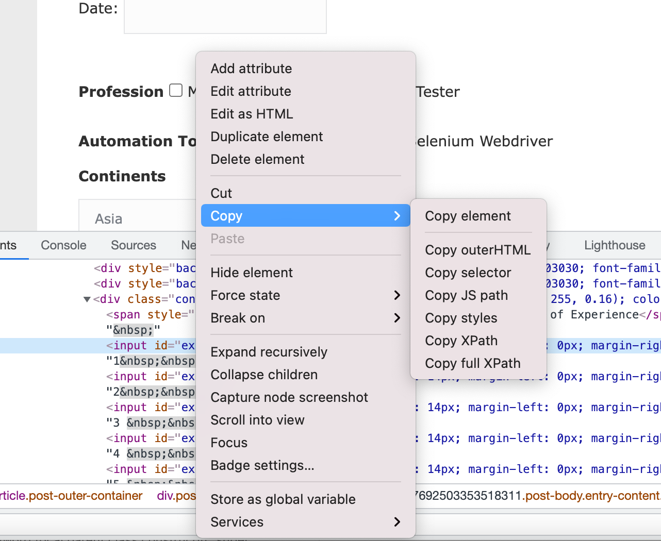The width and height of the screenshot is (661, 541).
Task: Choose "Store as global variable"
Action: pyautogui.click(x=283, y=499)
